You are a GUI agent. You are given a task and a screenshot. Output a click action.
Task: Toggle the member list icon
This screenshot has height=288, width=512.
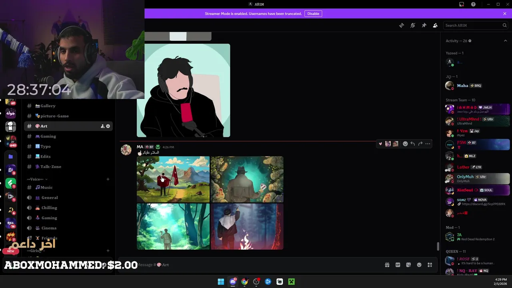[435, 25]
